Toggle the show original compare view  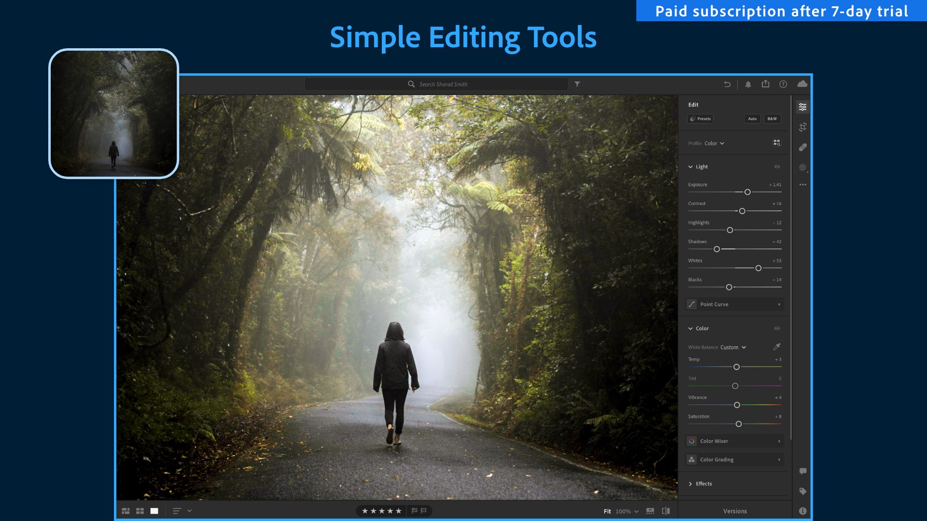point(666,511)
